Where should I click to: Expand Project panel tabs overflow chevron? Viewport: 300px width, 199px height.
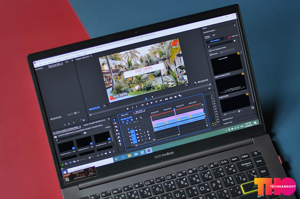pyautogui.click(x=109, y=119)
